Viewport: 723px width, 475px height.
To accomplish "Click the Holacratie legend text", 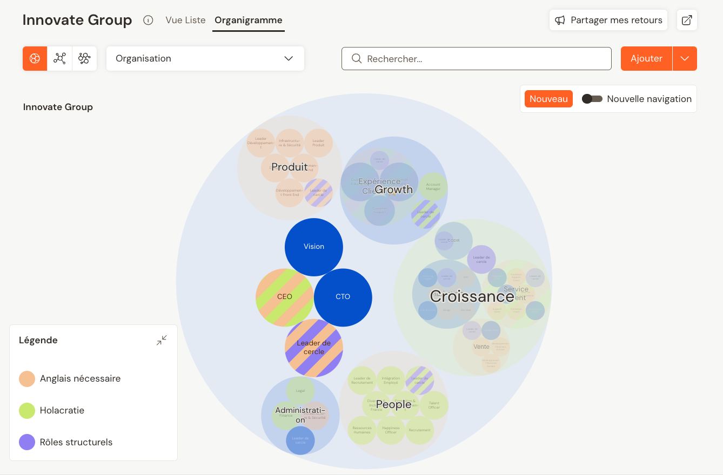I will click(62, 411).
